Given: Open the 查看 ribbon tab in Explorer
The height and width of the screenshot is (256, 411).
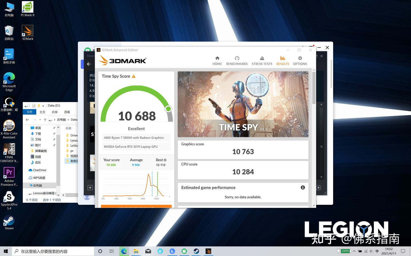Looking at the screenshot, I should coord(67,112).
